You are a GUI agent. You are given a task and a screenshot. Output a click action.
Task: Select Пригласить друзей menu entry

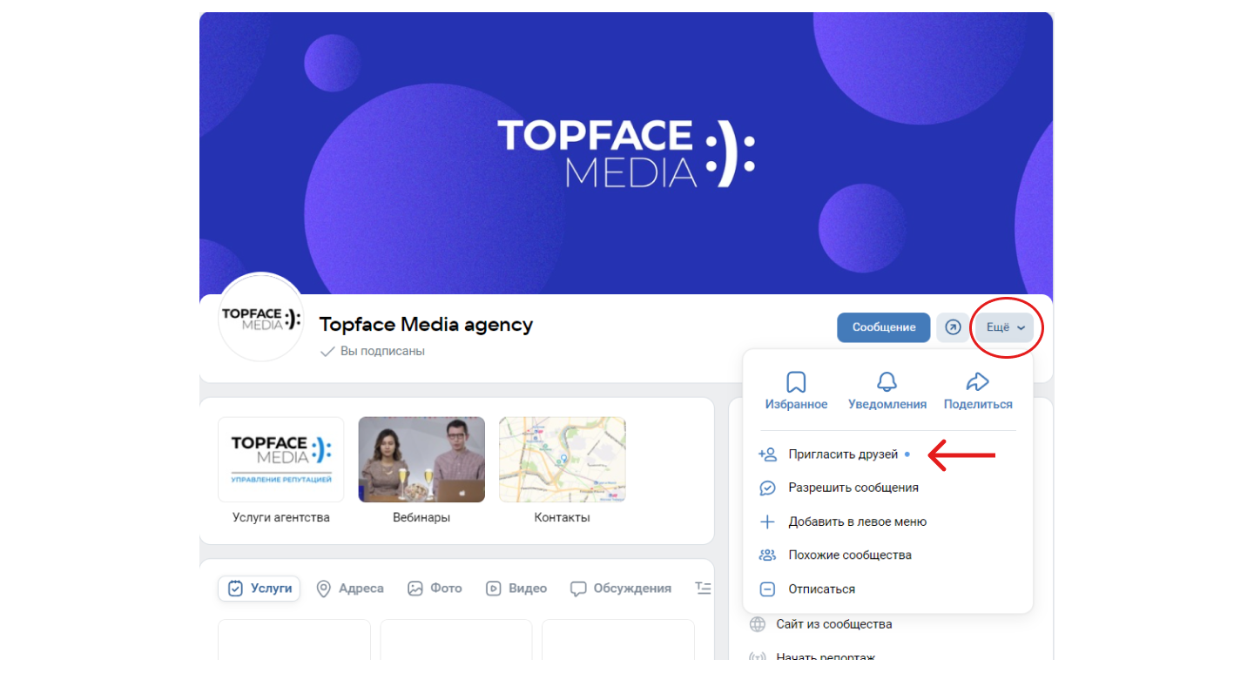click(888, 454)
